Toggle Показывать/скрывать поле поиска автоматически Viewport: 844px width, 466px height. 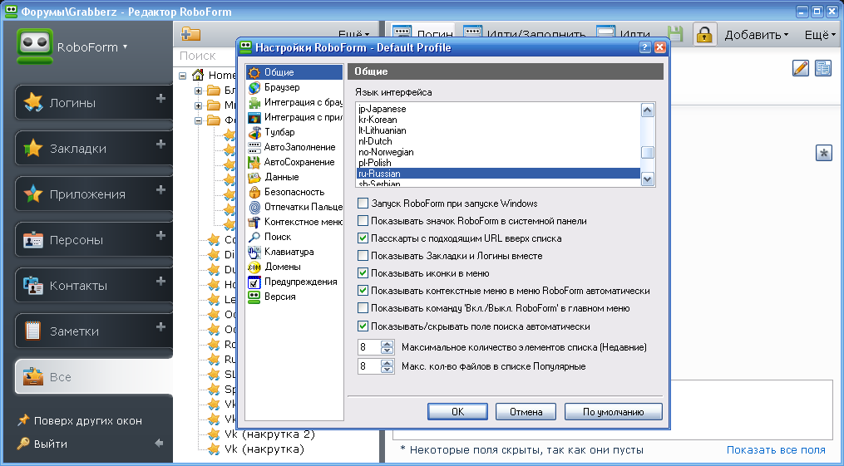coord(363,326)
